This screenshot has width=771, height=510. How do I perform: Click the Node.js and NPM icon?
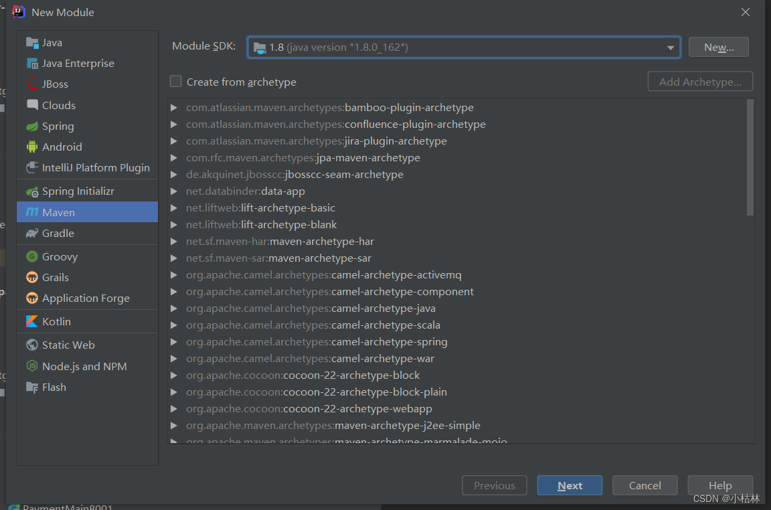(31, 366)
